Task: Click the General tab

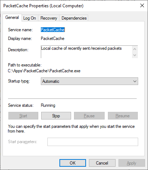Action: tap(12, 17)
